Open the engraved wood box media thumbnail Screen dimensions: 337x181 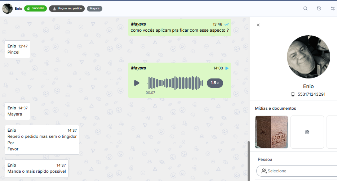[x=271, y=132]
